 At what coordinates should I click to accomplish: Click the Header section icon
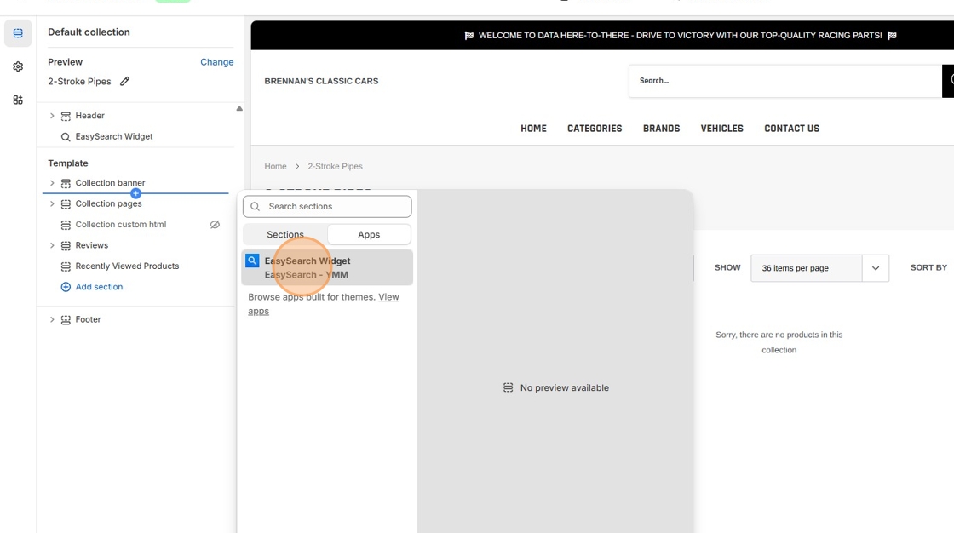(66, 116)
